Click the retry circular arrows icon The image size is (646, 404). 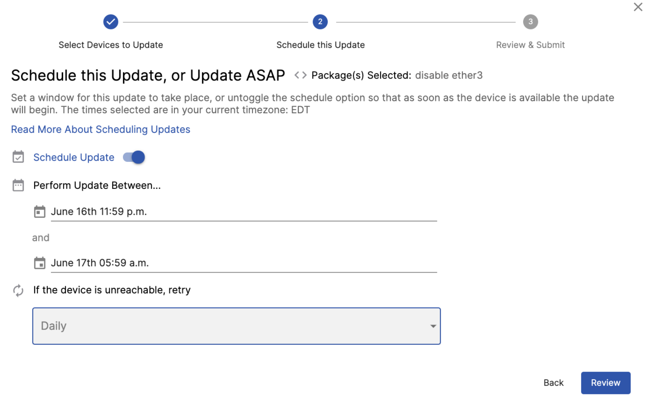[x=18, y=290]
